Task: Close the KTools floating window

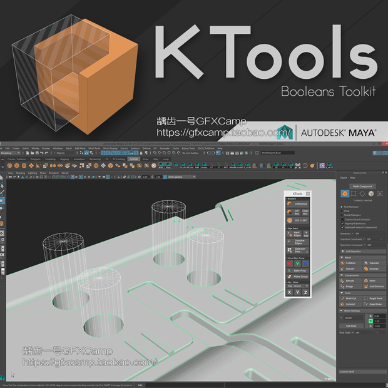Action: click(308, 193)
